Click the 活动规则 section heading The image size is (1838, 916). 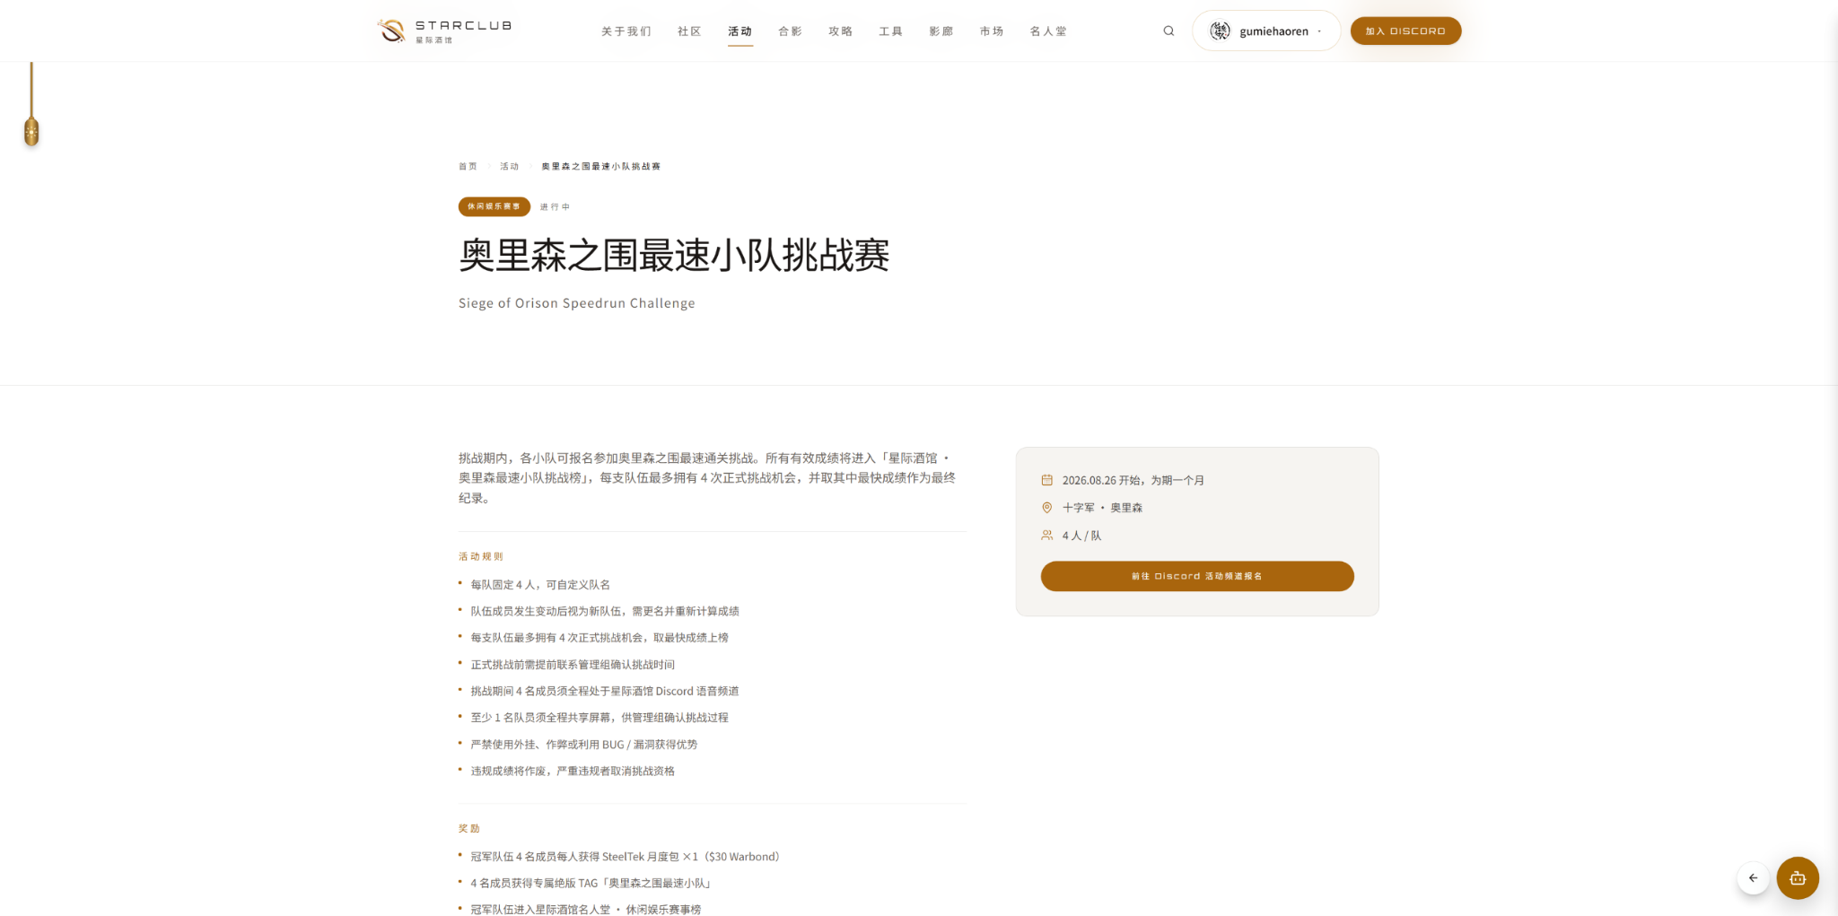click(x=481, y=556)
